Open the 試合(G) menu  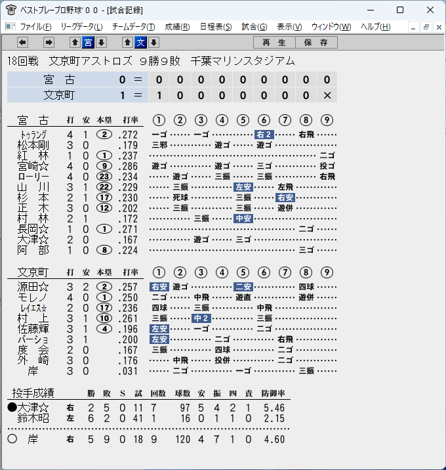pyautogui.click(x=254, y=27)
